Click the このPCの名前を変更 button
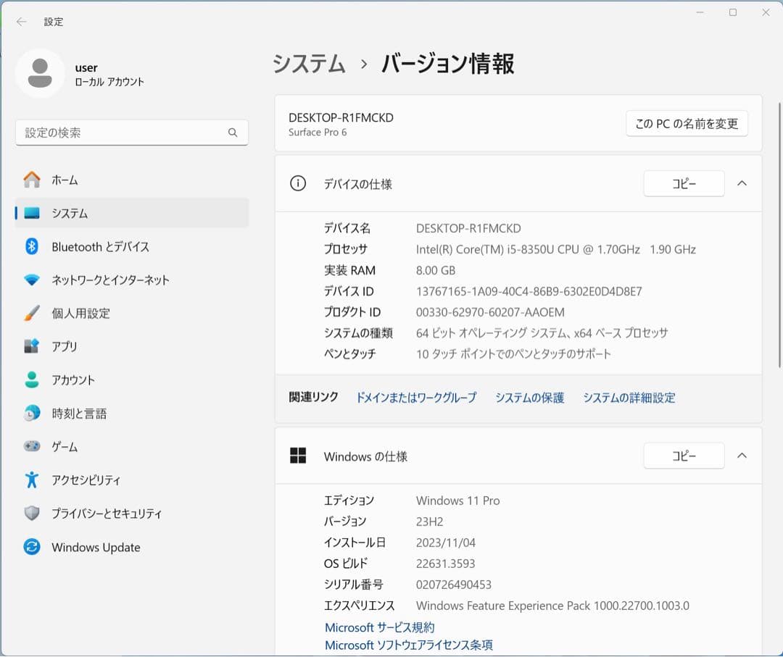The width and height of the screenshot is (783, 657). point(687,123)
